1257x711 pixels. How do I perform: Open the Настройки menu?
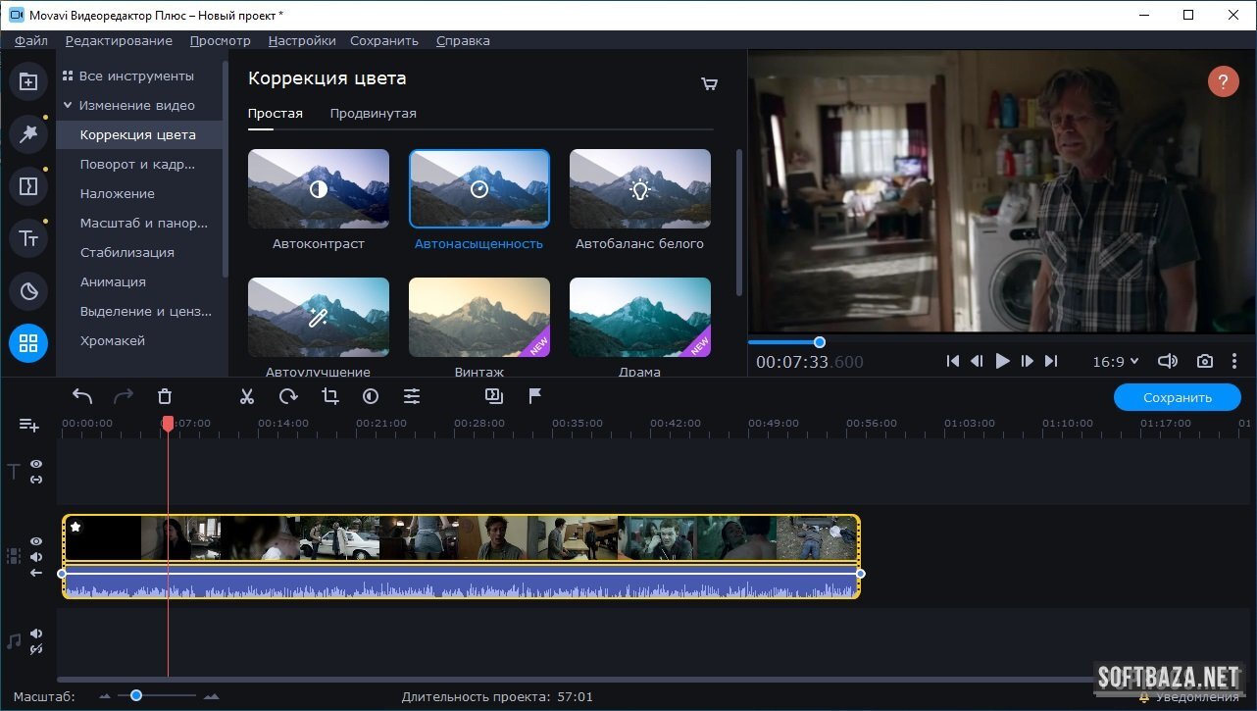pos(302,40)
